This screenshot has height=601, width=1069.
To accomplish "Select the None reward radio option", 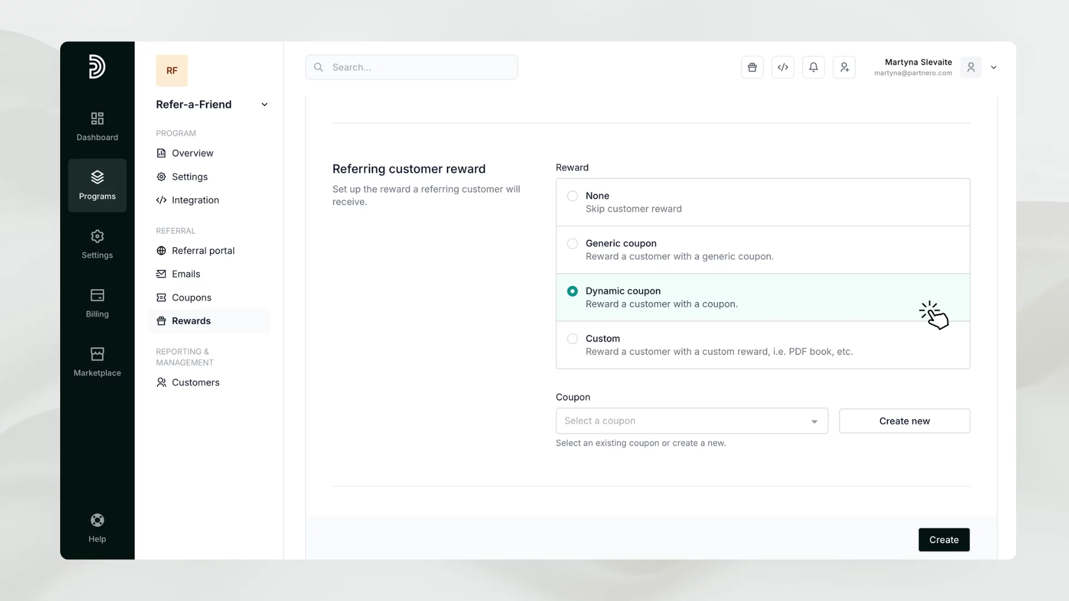I will pyautogui.click(x=572, y=196).
